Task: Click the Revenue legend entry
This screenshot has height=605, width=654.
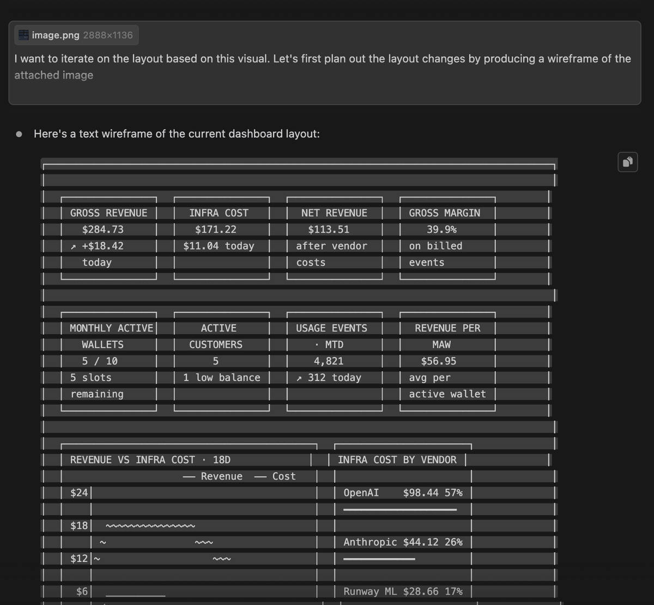Action: [213, 476]
